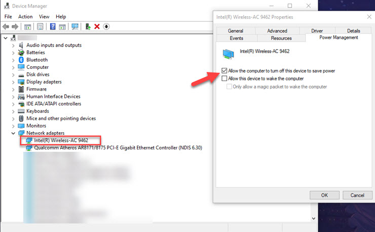Screen dimensions: 375x232
Task: Click Update driver green arrow icon
Action: point(88,27)
